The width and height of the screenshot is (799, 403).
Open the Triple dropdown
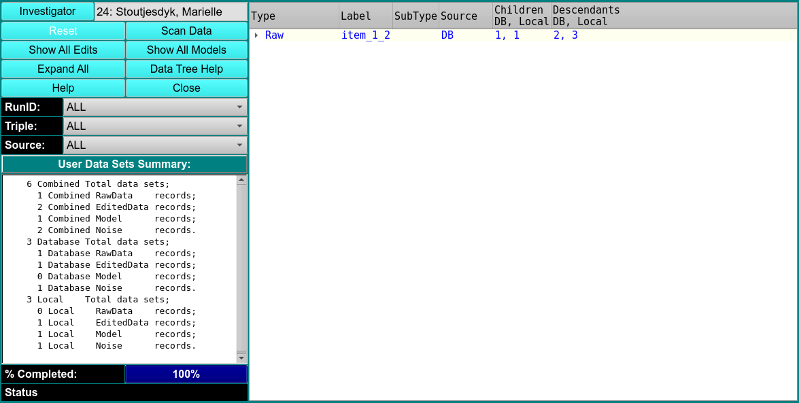(155, 126)
